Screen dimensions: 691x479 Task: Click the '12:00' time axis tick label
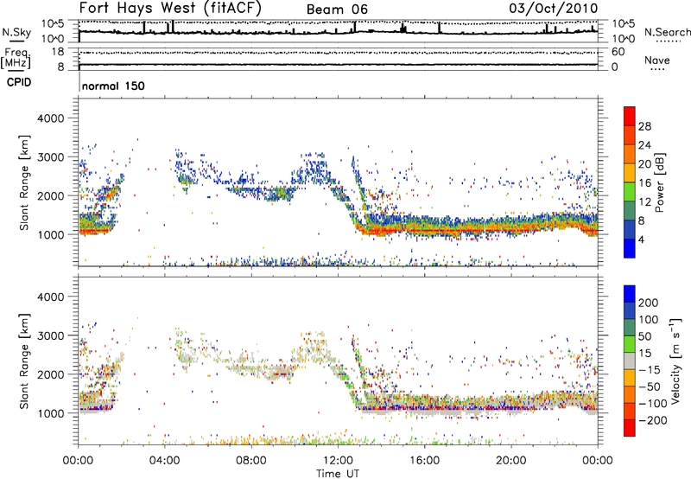[338, 460]
